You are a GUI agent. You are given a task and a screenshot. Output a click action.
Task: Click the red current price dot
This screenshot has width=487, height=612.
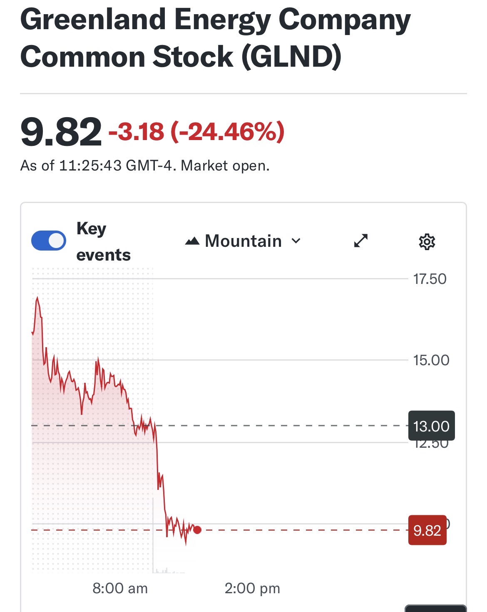197,530
